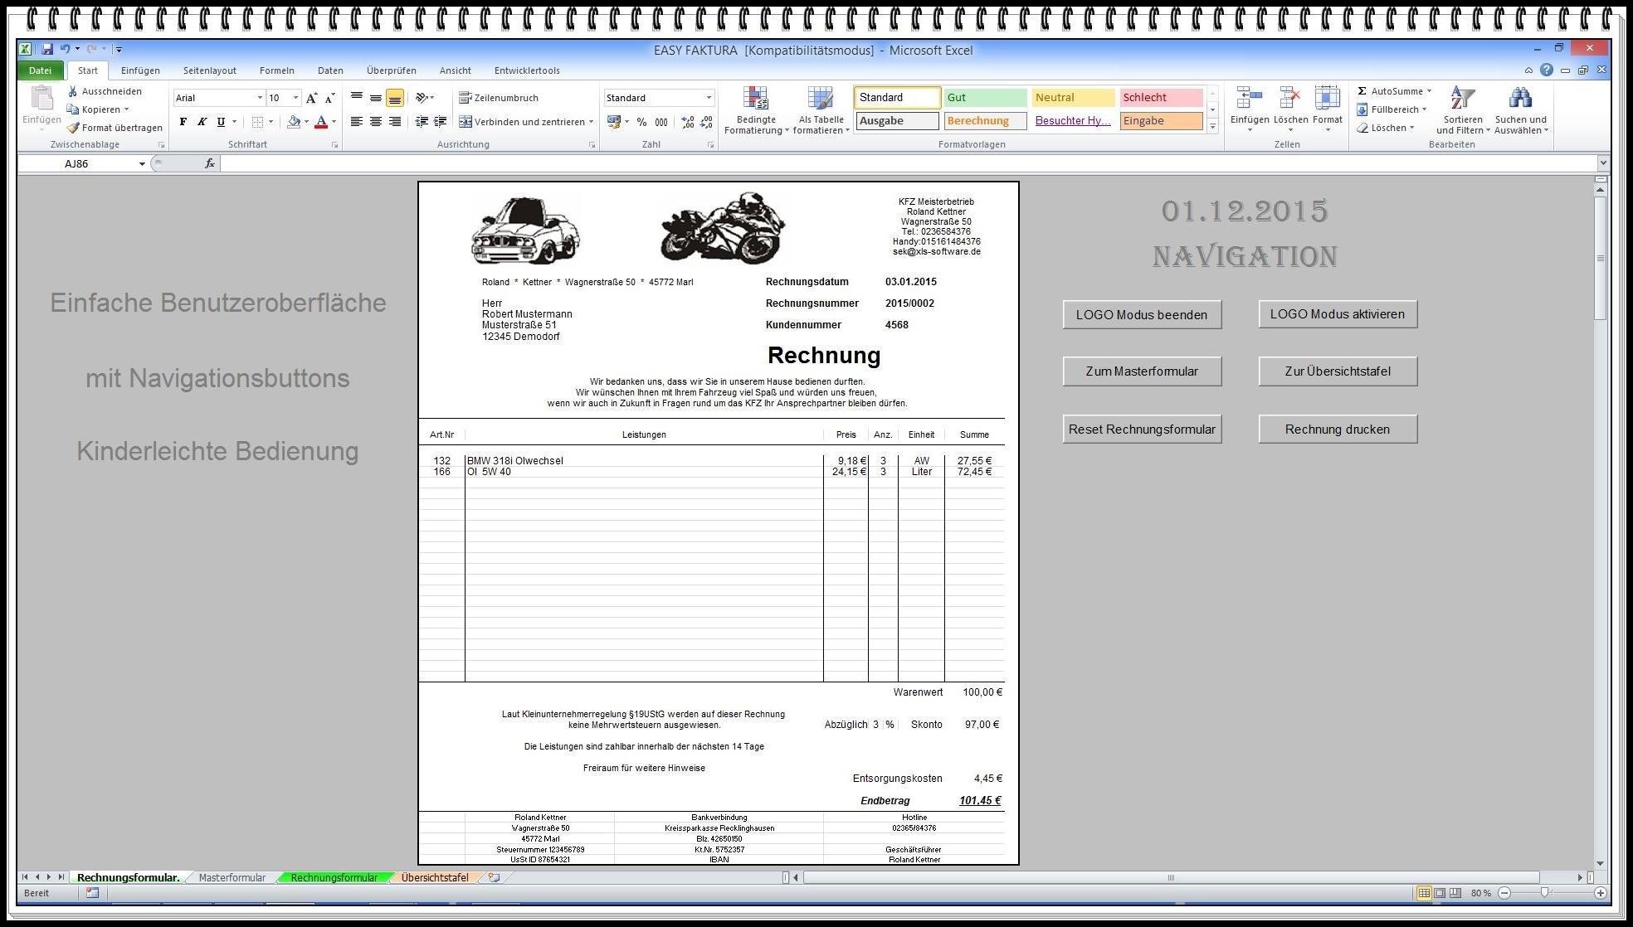Click the zoom slider handle
Image resolution: width=1633 pixels, height=927 pixels.
click(1544, 893)
